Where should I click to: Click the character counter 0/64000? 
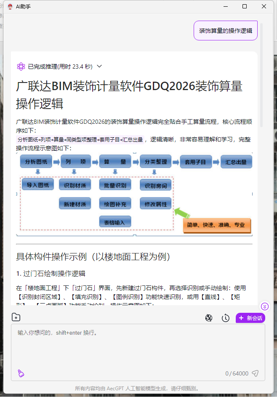[x=237, y=373]
